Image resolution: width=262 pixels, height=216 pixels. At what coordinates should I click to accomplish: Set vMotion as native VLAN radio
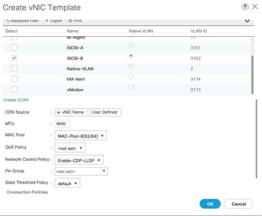point(131,87)
